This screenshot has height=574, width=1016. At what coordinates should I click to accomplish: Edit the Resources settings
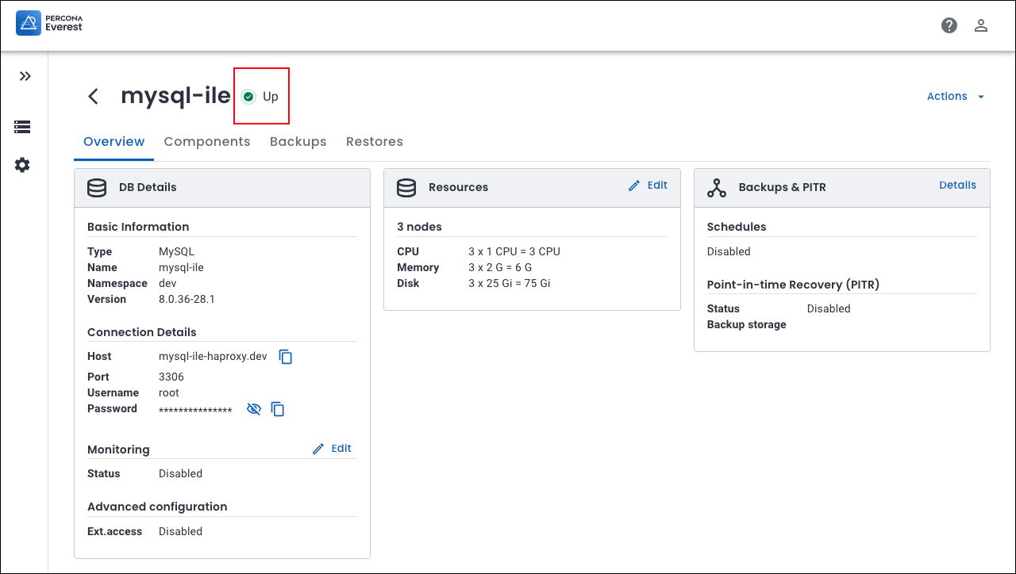(x=648, y=186)
